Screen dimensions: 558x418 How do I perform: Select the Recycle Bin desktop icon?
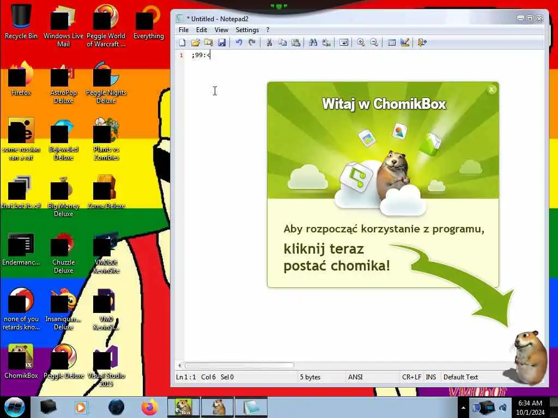click(21, 21)
